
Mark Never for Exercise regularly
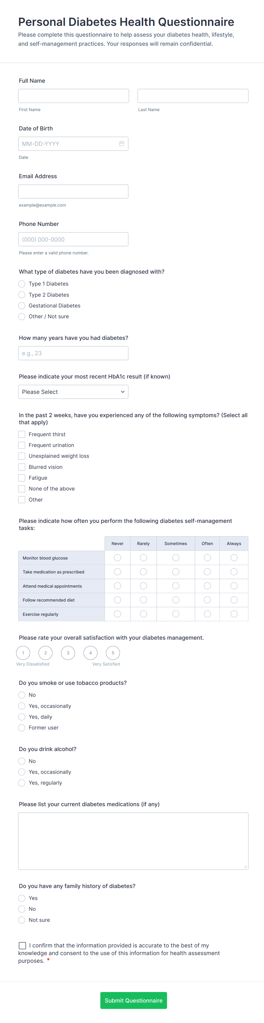coord(118,614)
